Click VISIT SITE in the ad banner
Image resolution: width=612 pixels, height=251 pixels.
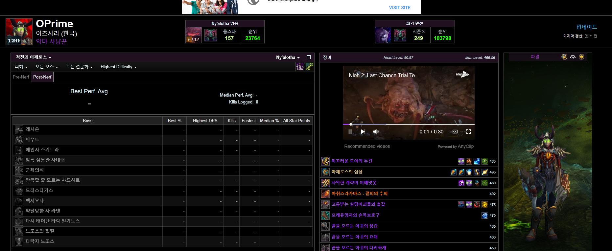(400, 8)
